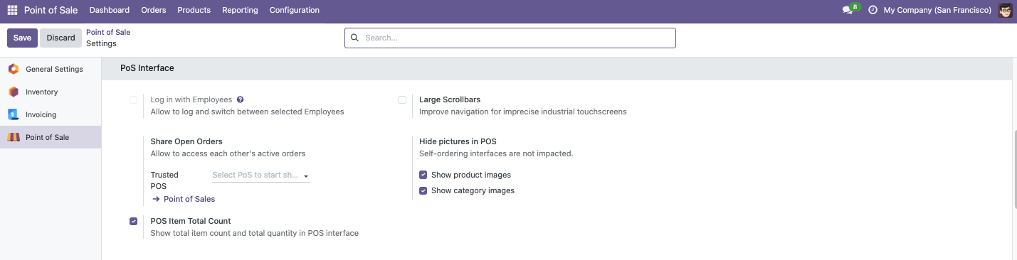
Task: Open the Products menu
Action: pos(194,10)
